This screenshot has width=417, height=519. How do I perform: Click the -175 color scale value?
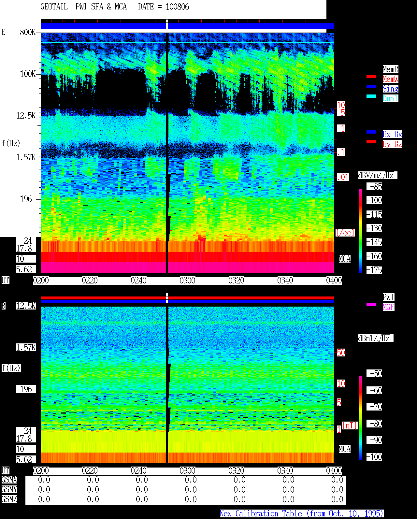point(374,270)
